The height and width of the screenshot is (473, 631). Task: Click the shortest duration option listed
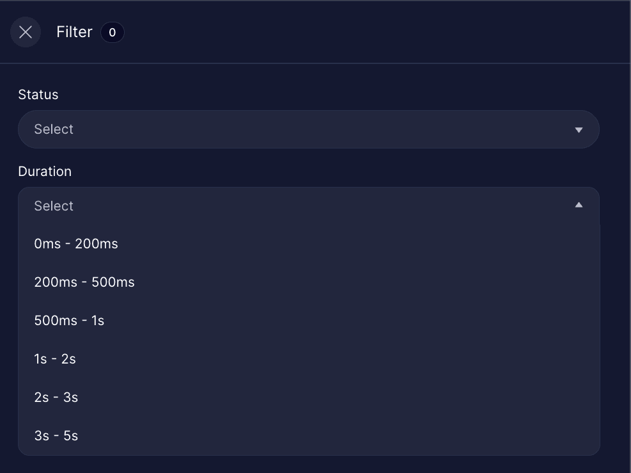point(76,244)
